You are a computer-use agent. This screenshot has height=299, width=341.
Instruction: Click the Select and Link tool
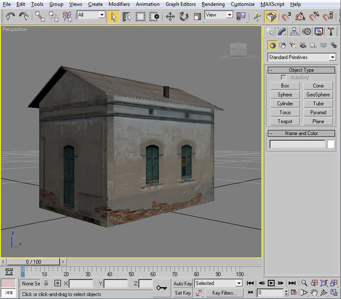coord(41,16)
